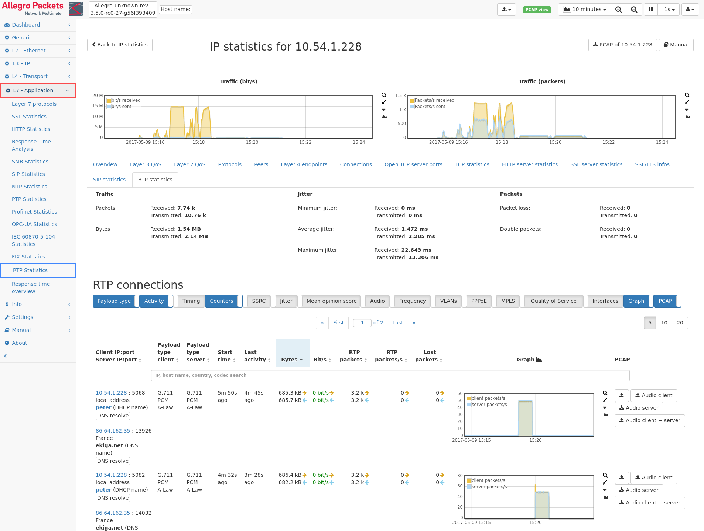Open the 10 minutes time range dropdown
The width and height of the screenshot is (704, 531).
pos(584,10)
